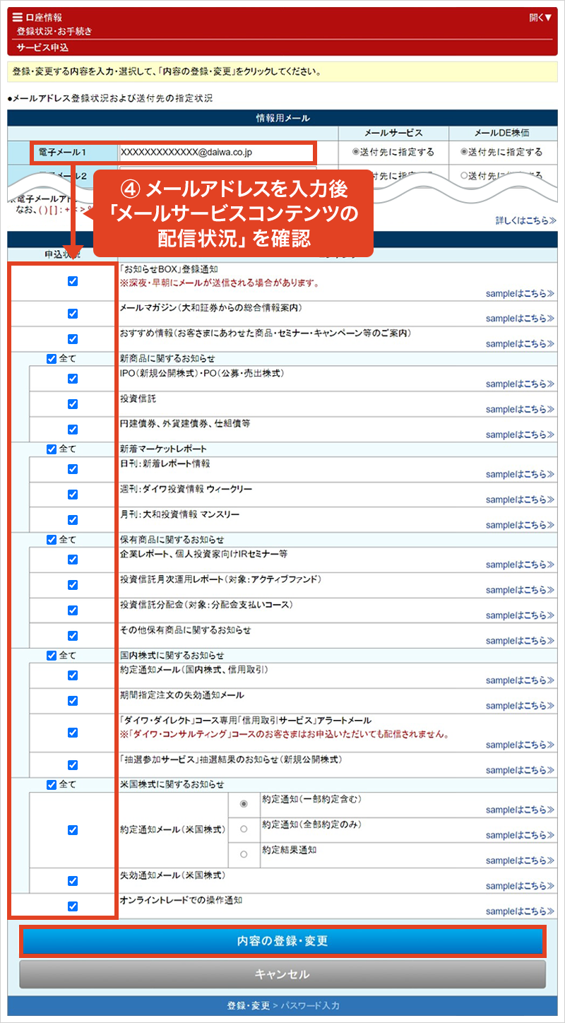Uncheck 企業レポート、個人投資家向けIRセミナー等 checkbox
565x1023 pixels.
[72, 559]
